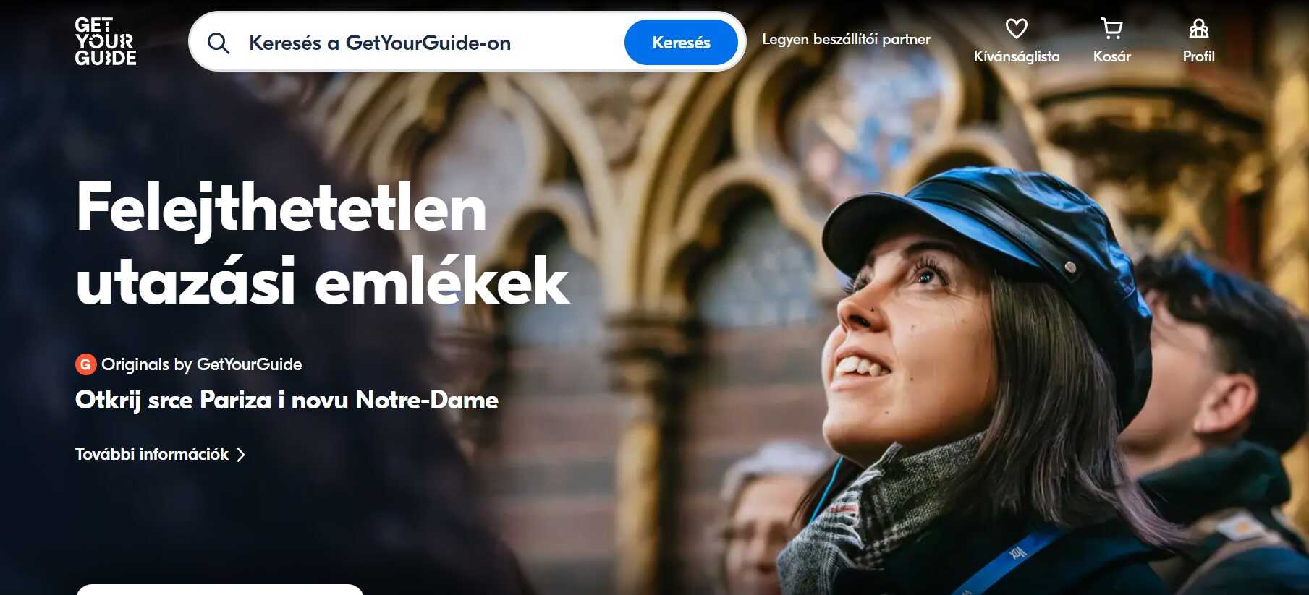Expand the Profil menu label

(x=1198, y=56)
